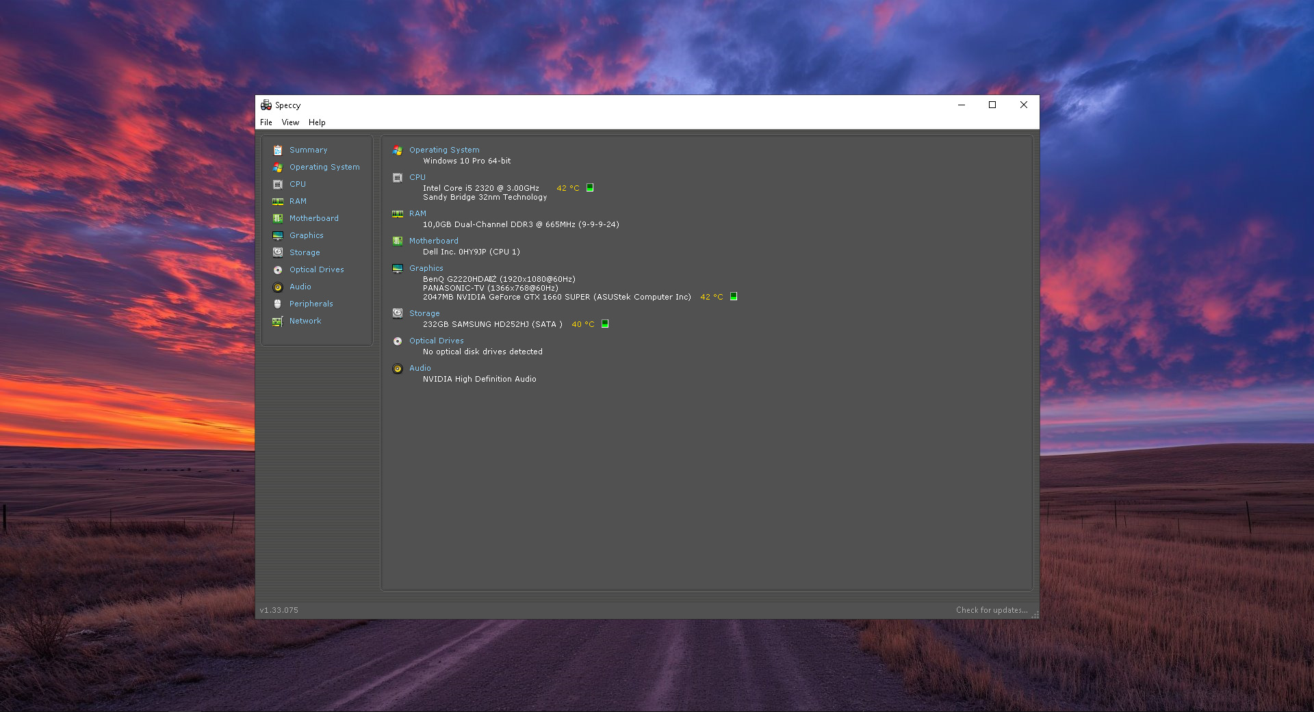Screen dimensions: 1314x712
Task: Click the 232GB SAMSUNG HD252HJ text
Action: tap(493, 324)
